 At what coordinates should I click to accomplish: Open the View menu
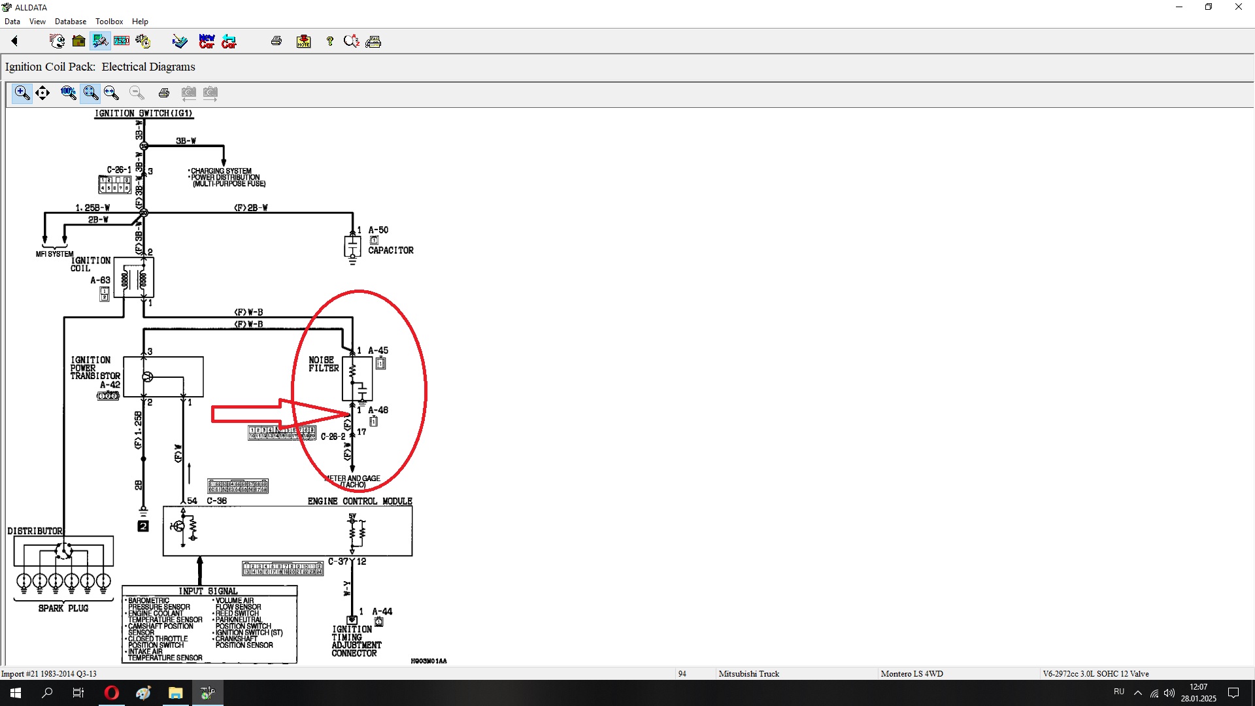(37, 22)
